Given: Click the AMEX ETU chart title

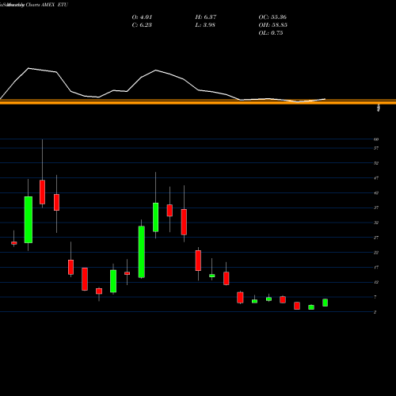Looking at the screenshot, I should click(x=34, y=5).
